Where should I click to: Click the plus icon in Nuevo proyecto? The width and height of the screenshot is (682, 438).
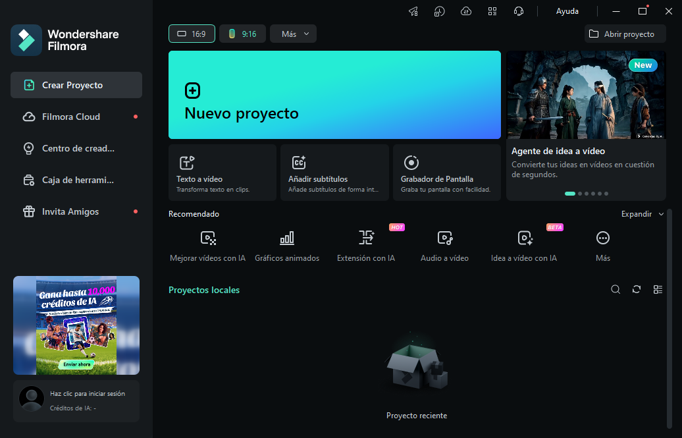[x=193, y=90]
